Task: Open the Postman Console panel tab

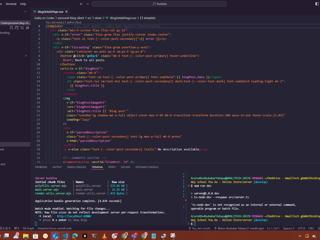Action: [x=147, y=167]
